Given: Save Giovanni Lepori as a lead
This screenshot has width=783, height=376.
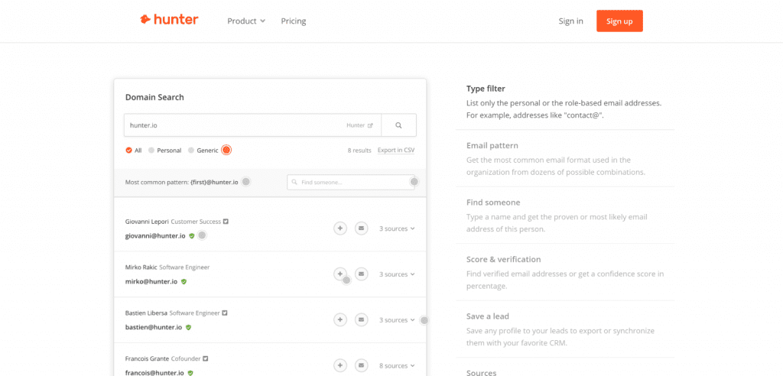Looking at the screenshot, I should (x=340, y=229).
